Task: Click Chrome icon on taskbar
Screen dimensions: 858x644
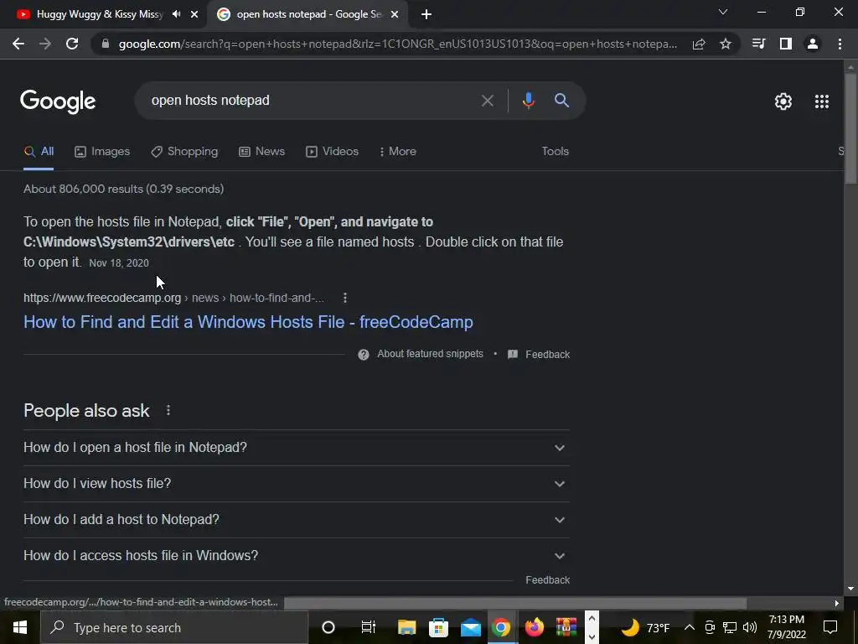Action: pyautogui.click(x=501, y=627)
